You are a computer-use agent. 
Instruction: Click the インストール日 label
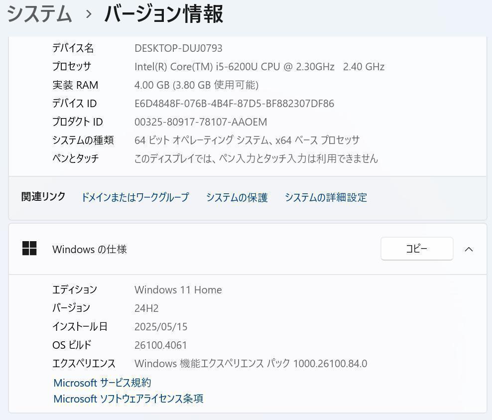point(80,326)
